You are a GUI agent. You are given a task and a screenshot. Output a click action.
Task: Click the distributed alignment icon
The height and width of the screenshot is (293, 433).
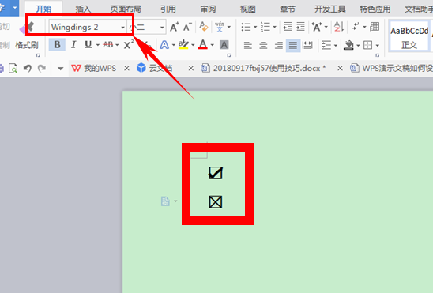tap(307, 45)
